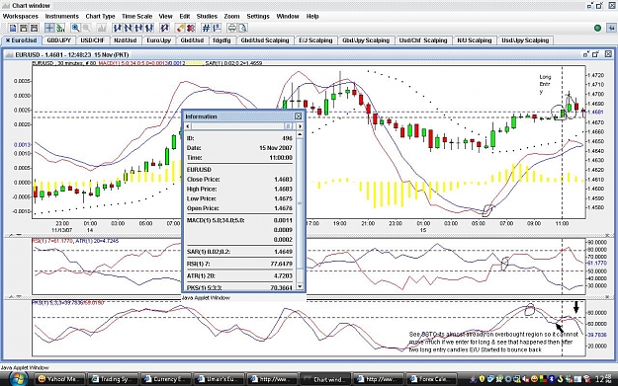Open the Time Scale menu
This screenshot has width=618, height=386.
136,16
